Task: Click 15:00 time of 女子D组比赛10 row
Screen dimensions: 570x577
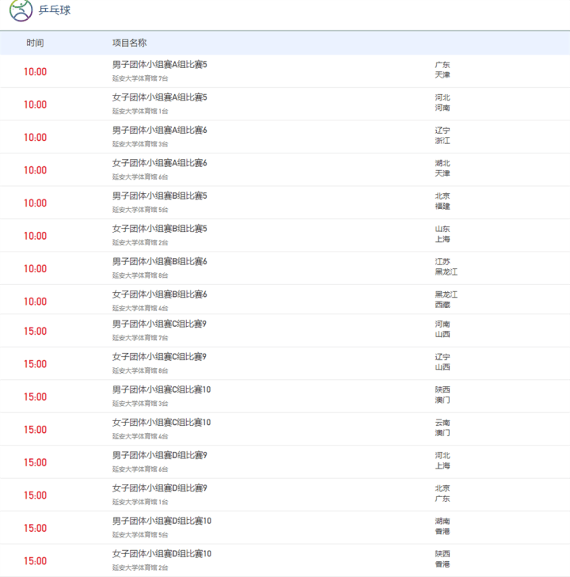Action: (x=36, y=561)
